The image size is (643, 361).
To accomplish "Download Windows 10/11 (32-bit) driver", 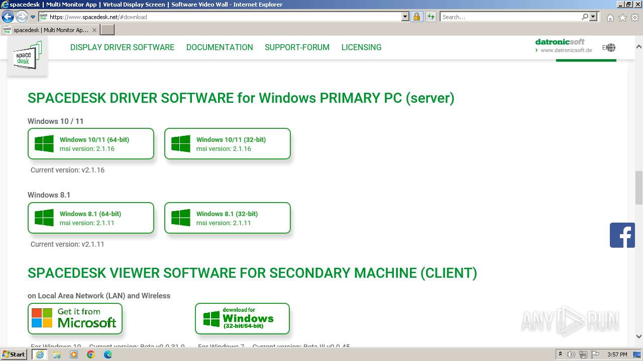I will [x=228, y=144].
